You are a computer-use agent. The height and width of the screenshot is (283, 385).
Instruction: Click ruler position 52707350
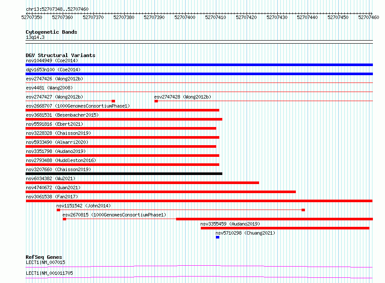click(32, 17)
